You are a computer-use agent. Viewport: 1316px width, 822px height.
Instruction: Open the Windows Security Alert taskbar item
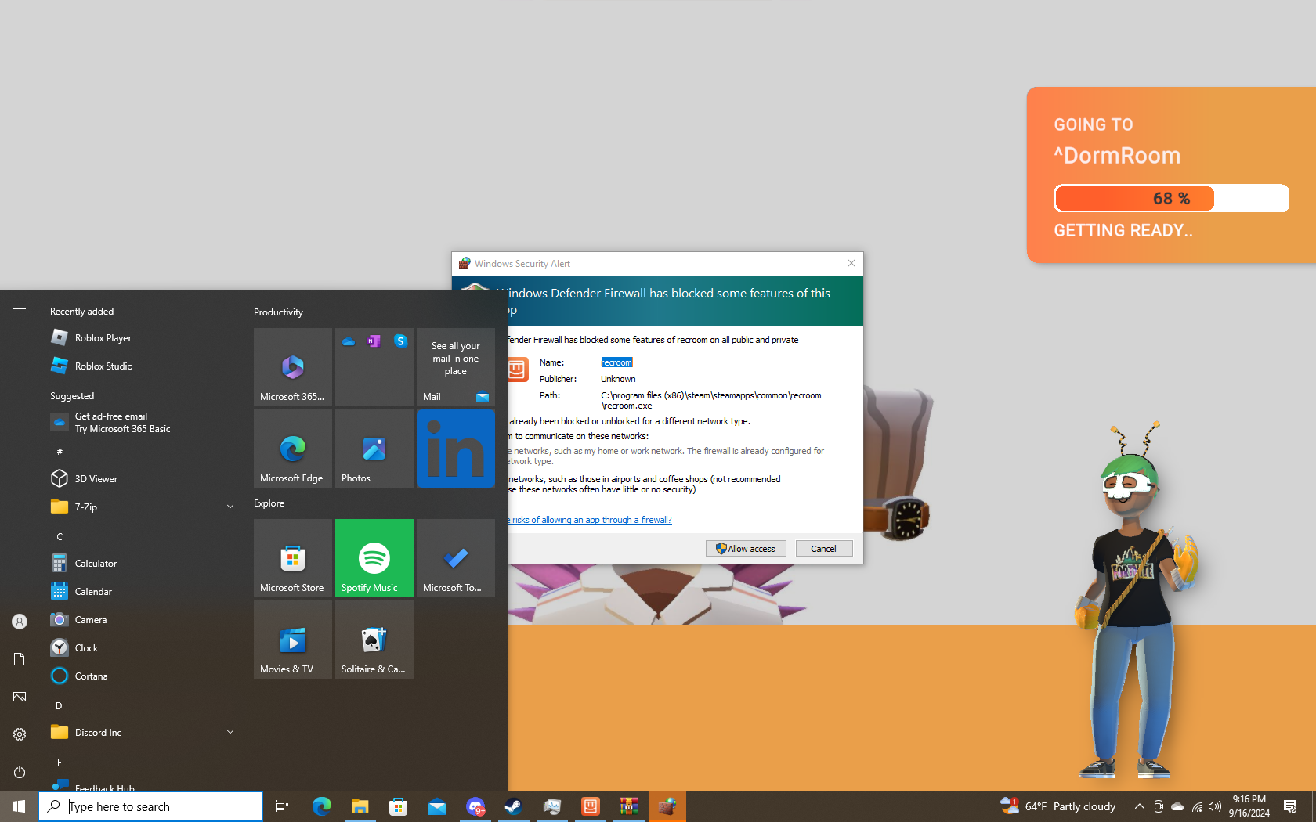(667, 806)
